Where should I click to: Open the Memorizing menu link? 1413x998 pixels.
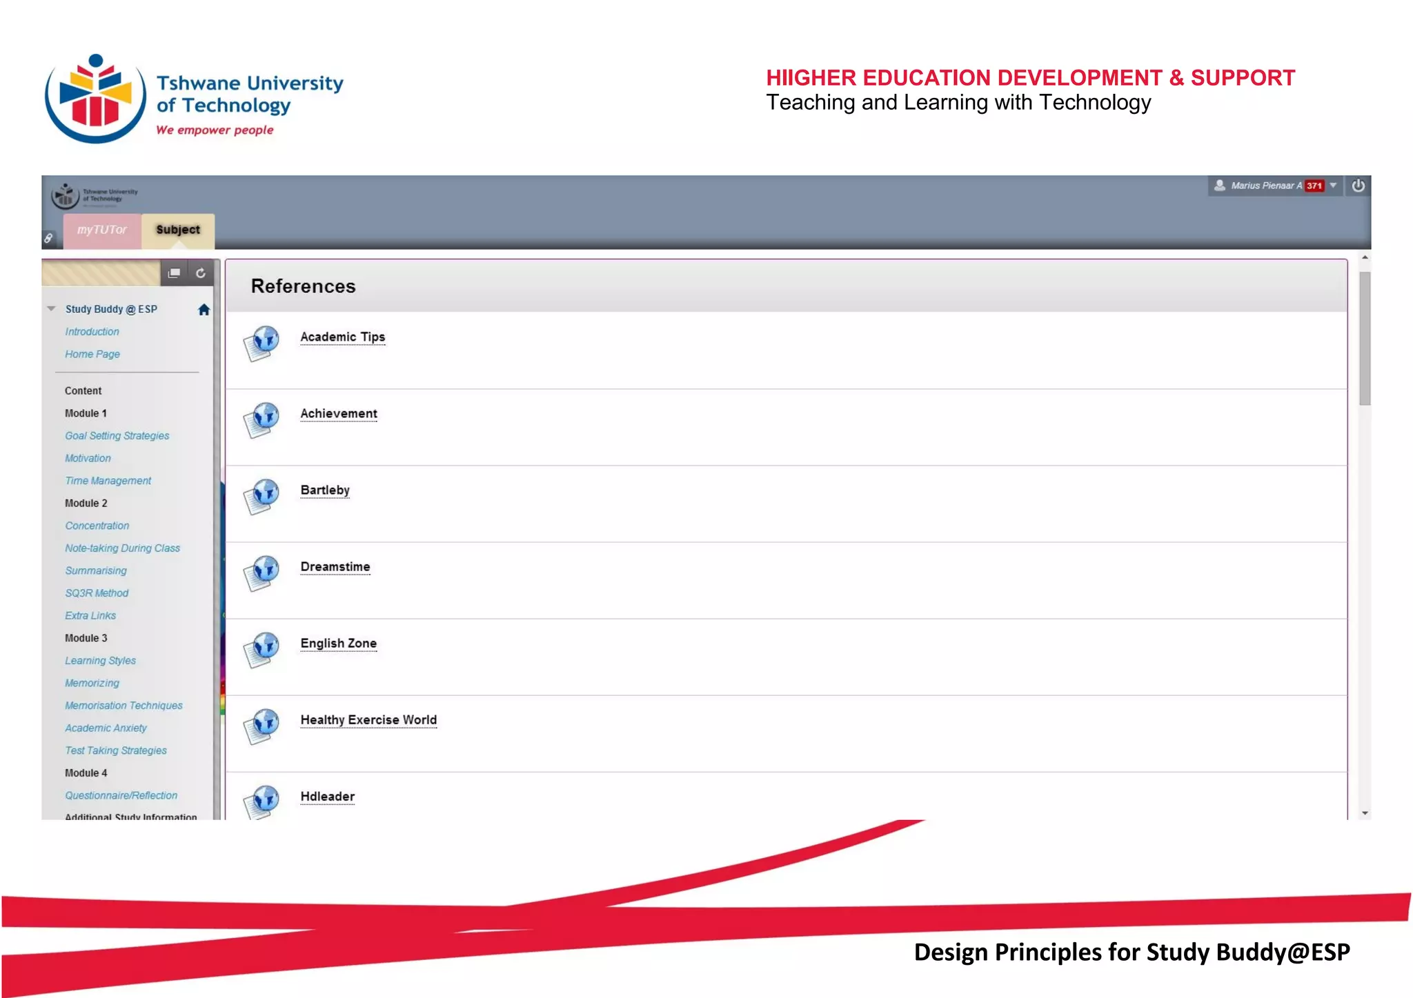click(92, 683)
